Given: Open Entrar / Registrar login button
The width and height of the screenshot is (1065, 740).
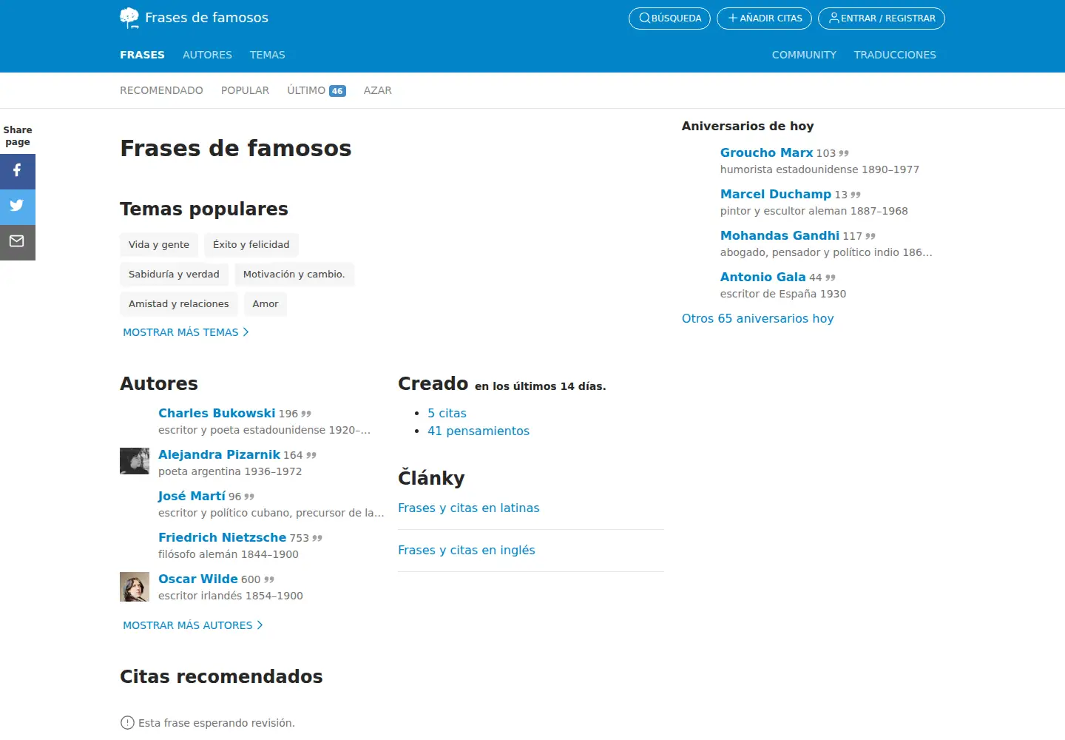Looking at the screenshot, I should coord(882,18).
